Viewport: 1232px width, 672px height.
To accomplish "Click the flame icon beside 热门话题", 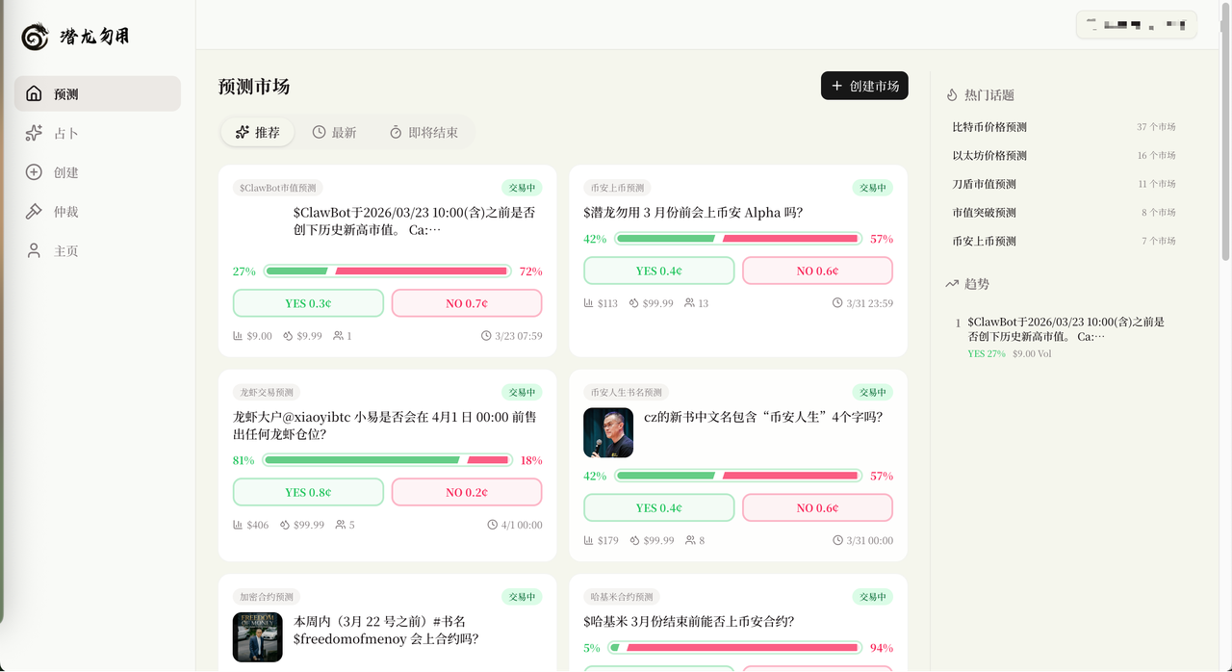I will 952,95.
